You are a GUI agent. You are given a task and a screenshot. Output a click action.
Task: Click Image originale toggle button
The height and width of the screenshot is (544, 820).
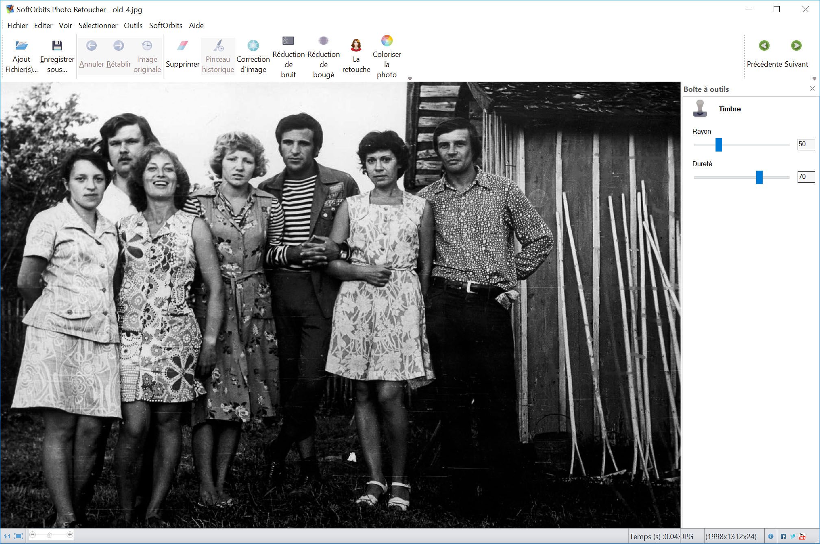[x=148, y=55]
